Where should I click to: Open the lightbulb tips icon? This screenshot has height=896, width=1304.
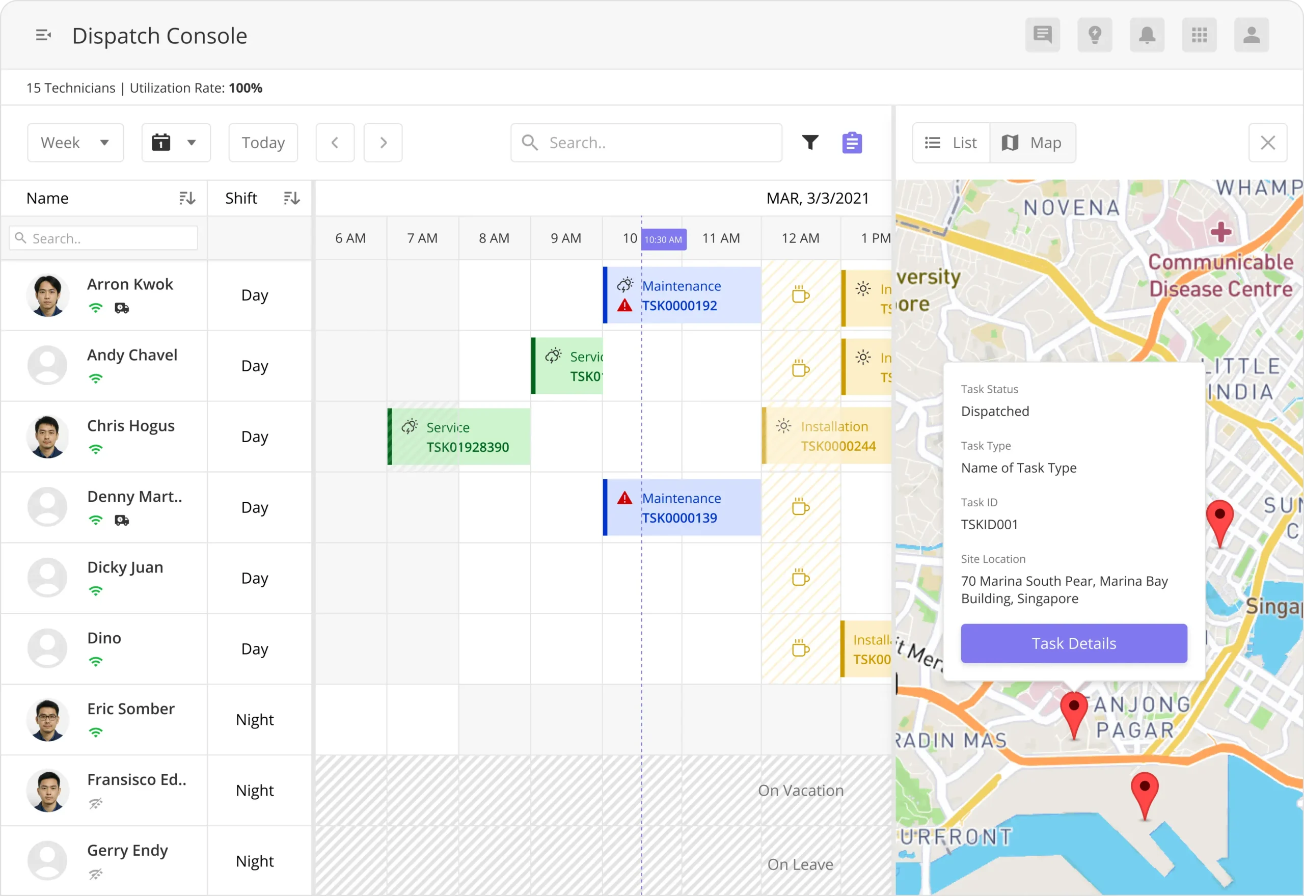pyautogui.click(x=1095, y=35)
